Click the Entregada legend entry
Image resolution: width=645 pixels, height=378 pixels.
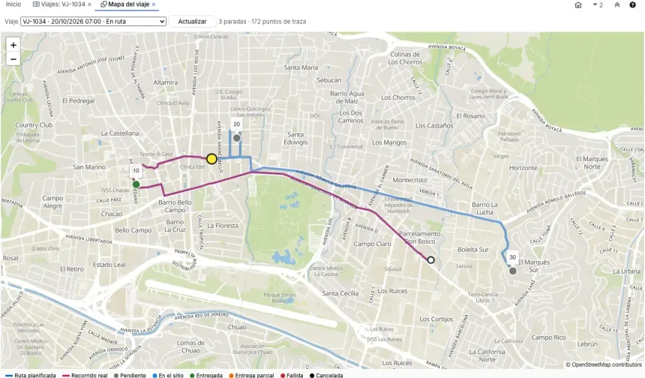coord(206,375)
